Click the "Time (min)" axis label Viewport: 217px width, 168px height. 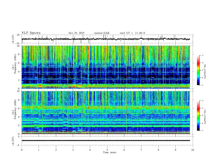click(x=110, y=152)
